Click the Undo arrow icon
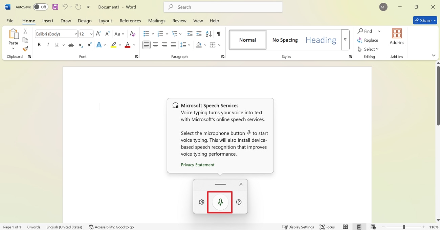The image size is (440, 230). tap(65, 7)
